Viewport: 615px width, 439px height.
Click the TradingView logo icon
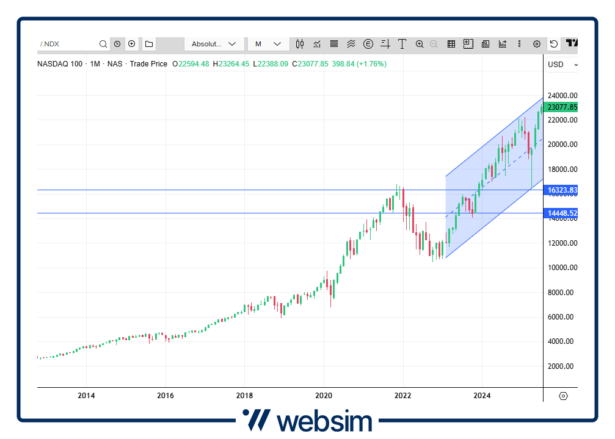pyautogui.click(x=572, y=43)
